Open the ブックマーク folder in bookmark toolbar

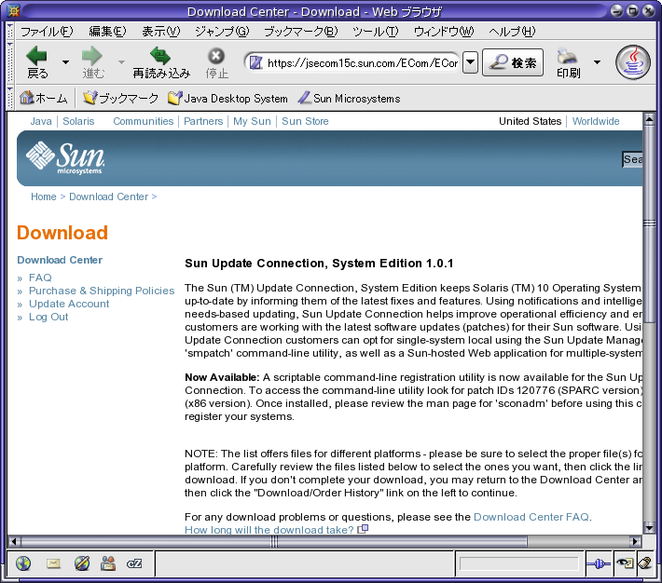(x=120, y=99)
